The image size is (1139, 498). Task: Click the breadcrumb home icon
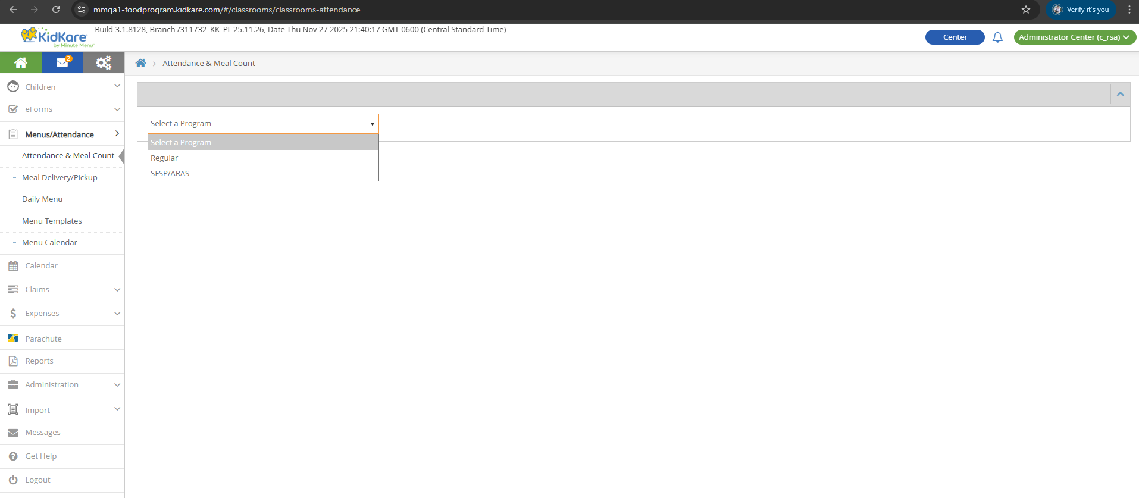tap(140, 64)
